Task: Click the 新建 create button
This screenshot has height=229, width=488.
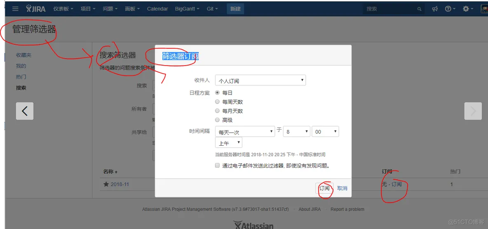Action: click(x=235, y=9)
